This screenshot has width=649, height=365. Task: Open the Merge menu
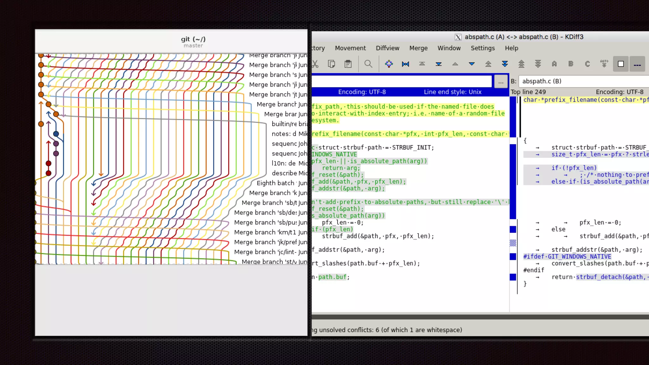(x=418, y=48)
